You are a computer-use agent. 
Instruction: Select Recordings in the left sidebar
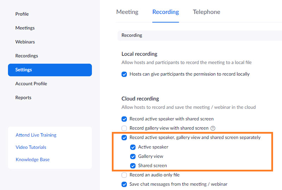(27, 56)
